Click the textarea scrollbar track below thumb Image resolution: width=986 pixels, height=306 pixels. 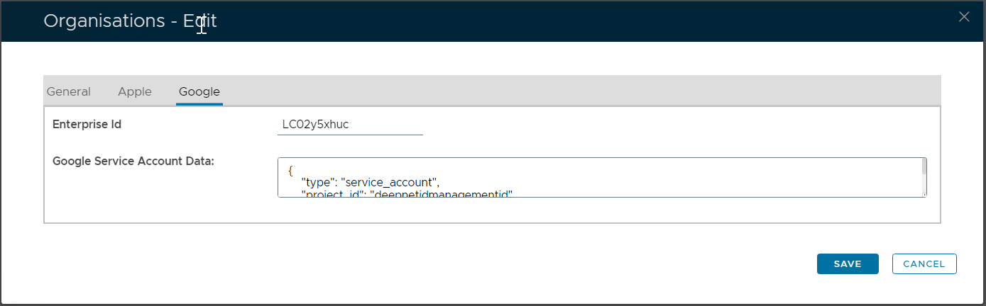tap(924, 184)
